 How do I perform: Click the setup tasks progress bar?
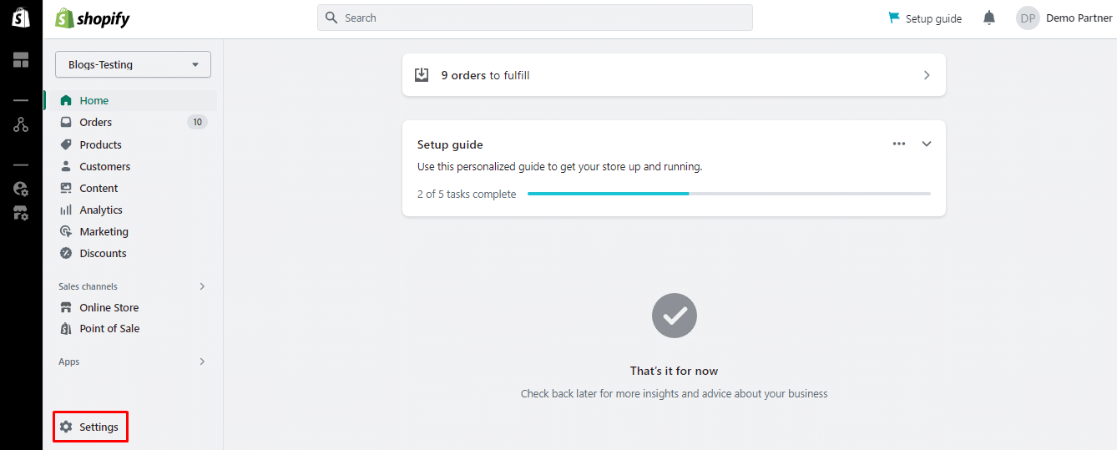click(728, 194)
